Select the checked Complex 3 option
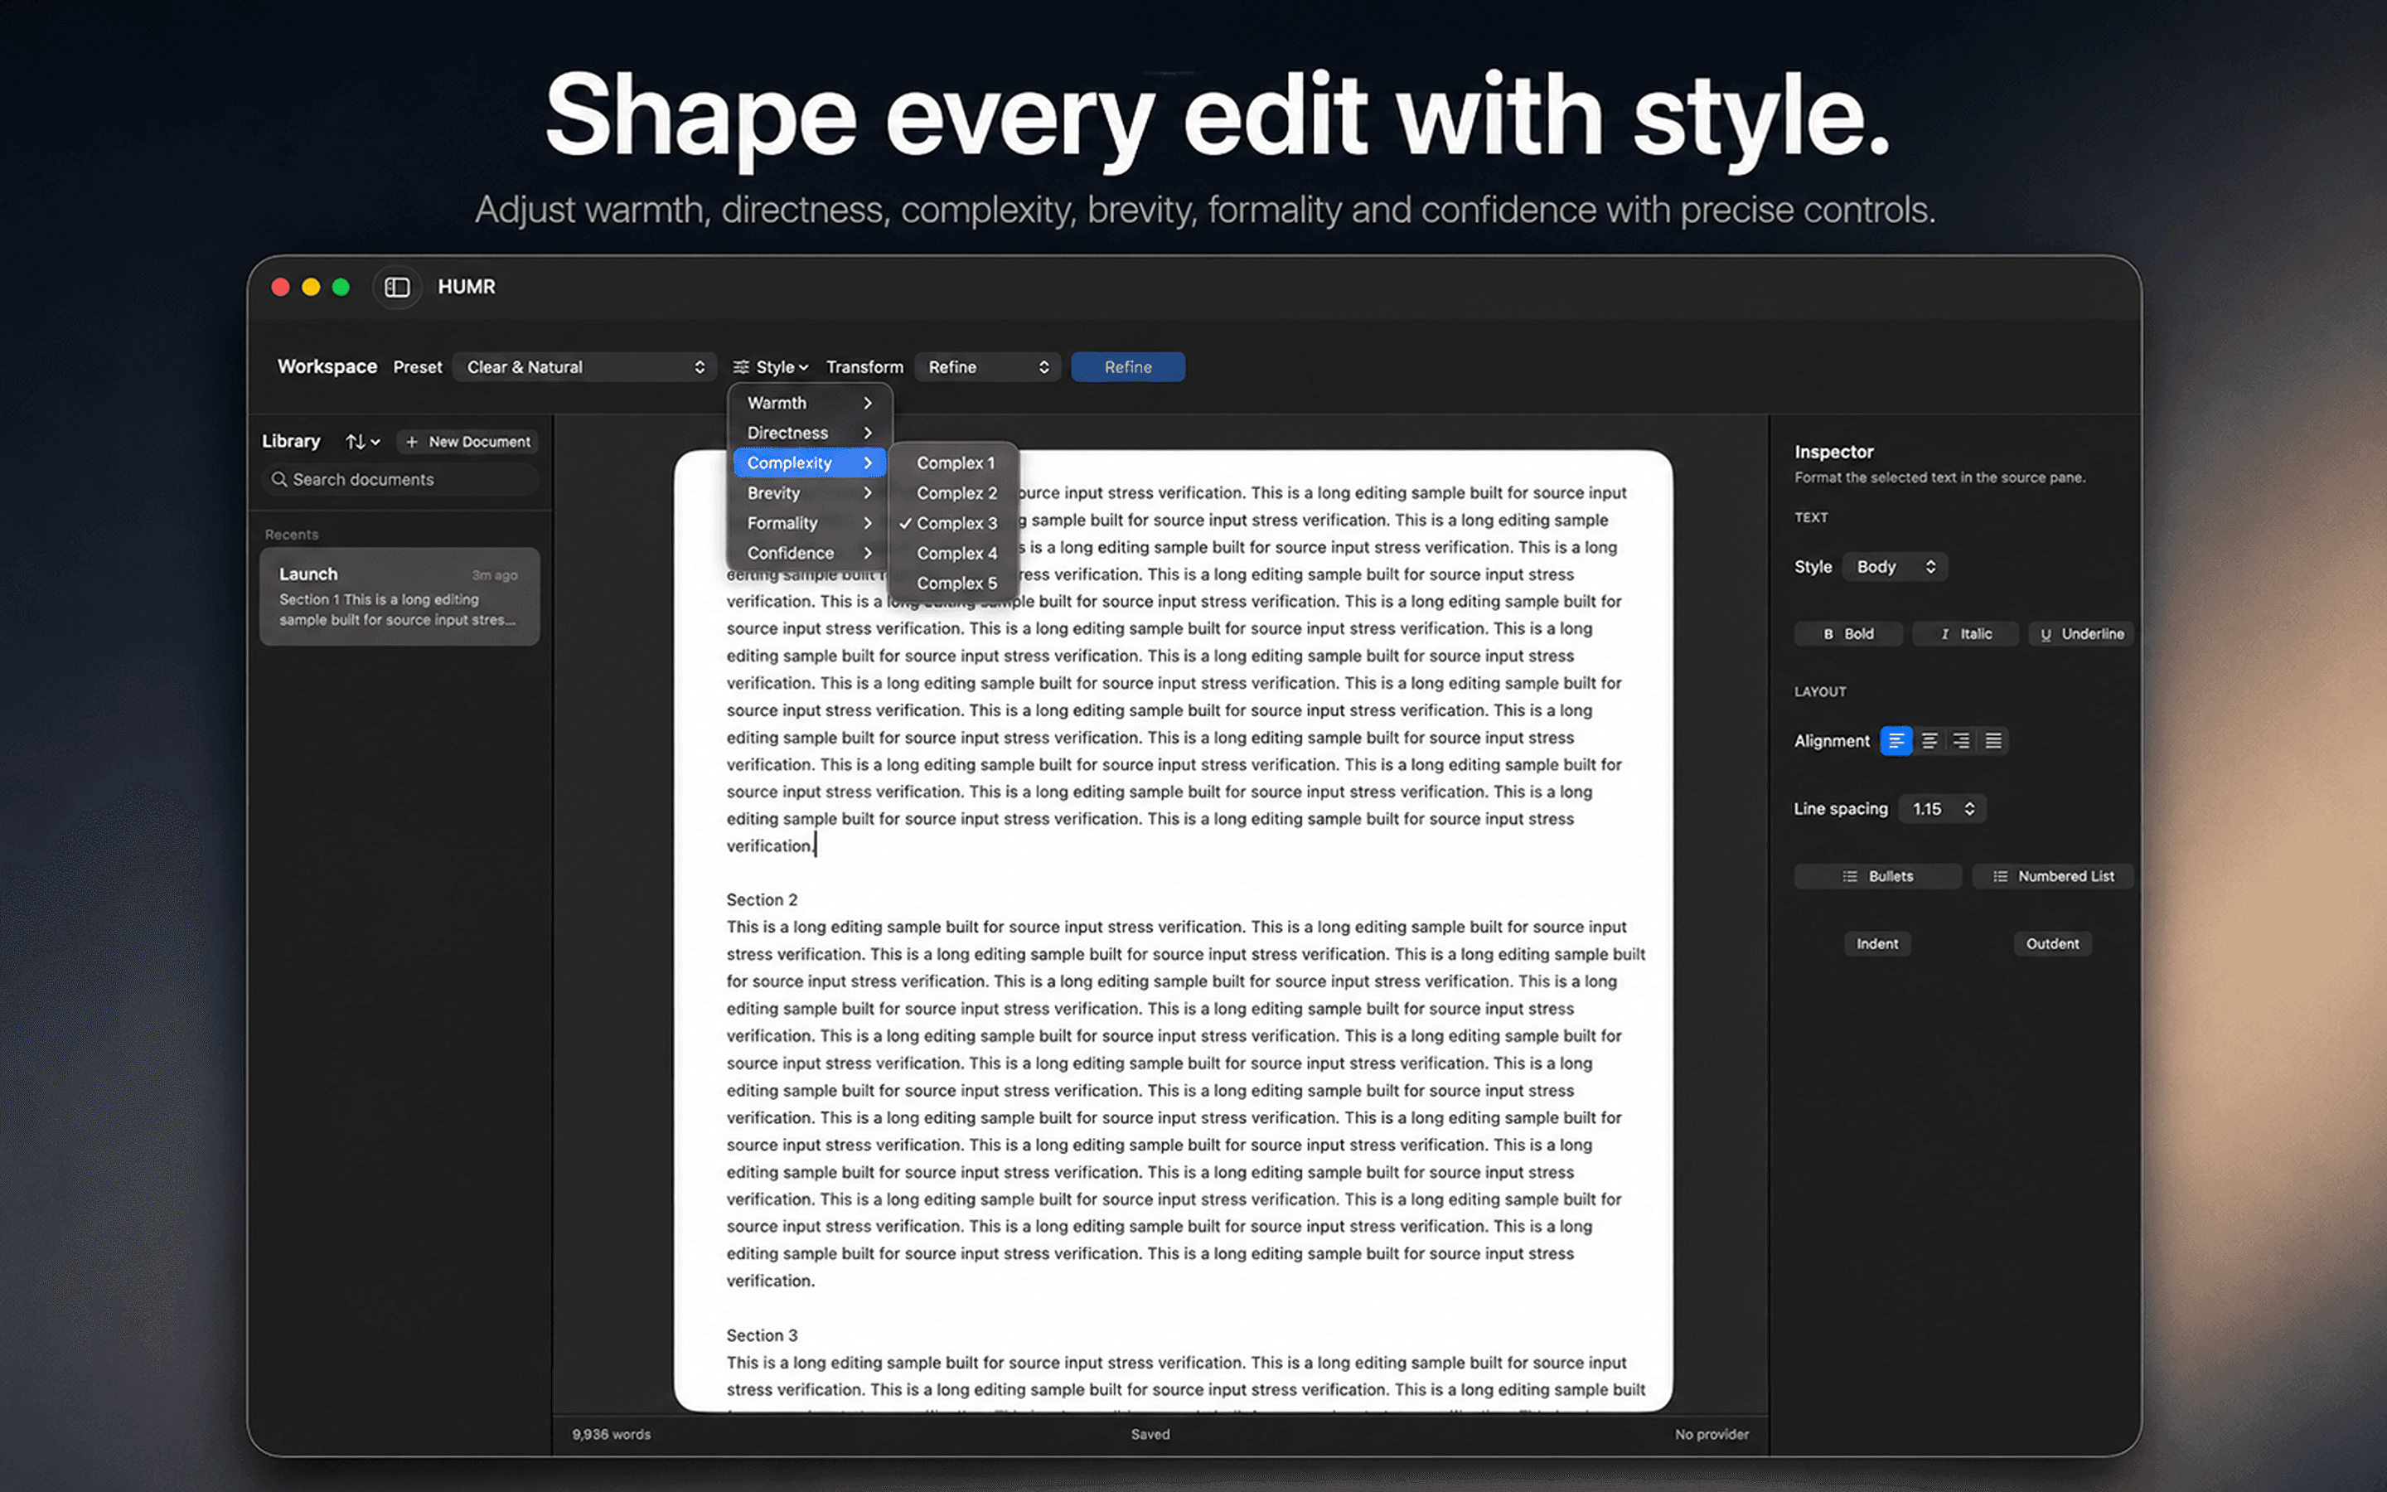Image resolution: width=2387 pixels, height=1492 pixels. 954,523
